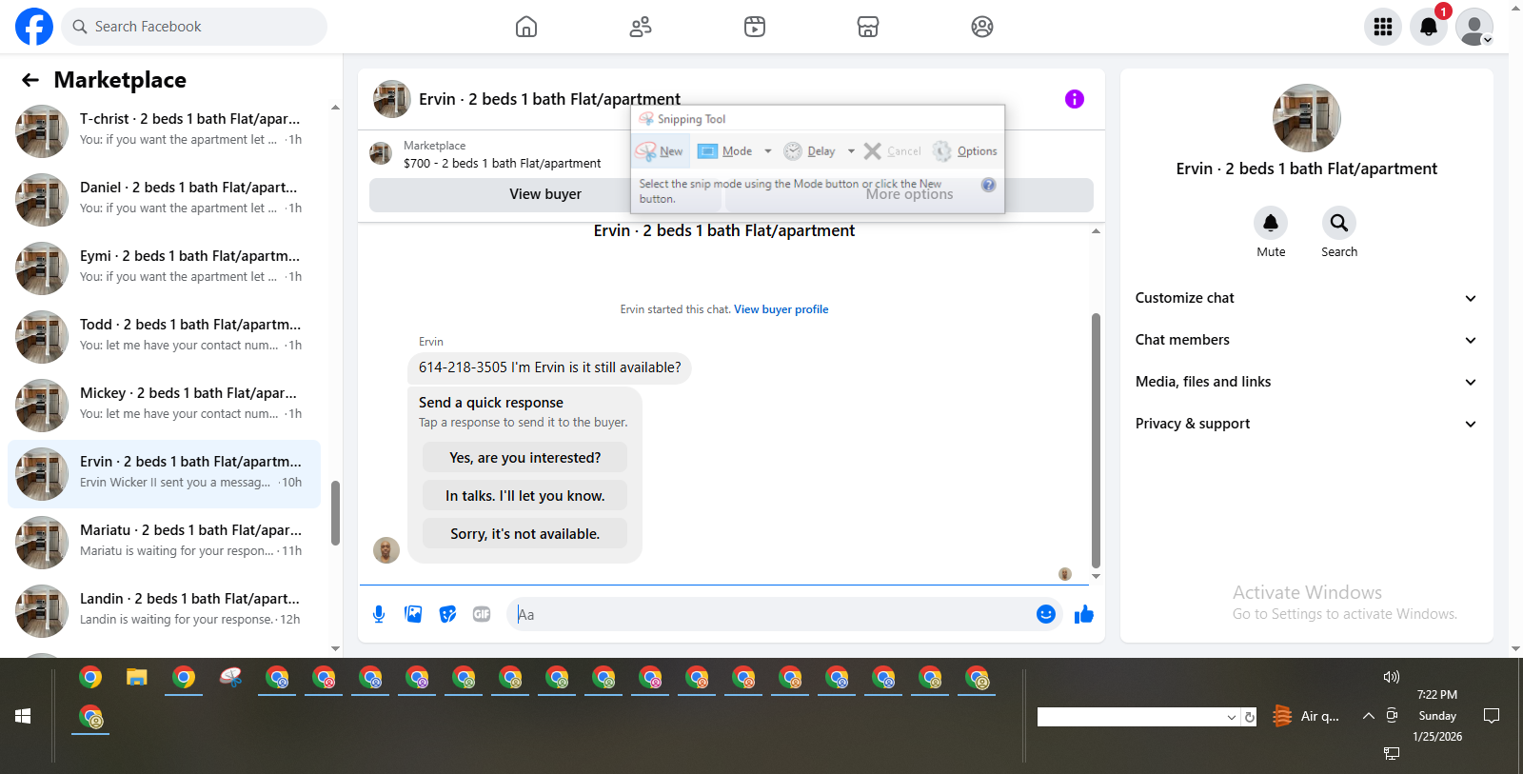The image size is (1523, 774).
Task: Open Landin conversation in list
Action: [x=165, y=609]
